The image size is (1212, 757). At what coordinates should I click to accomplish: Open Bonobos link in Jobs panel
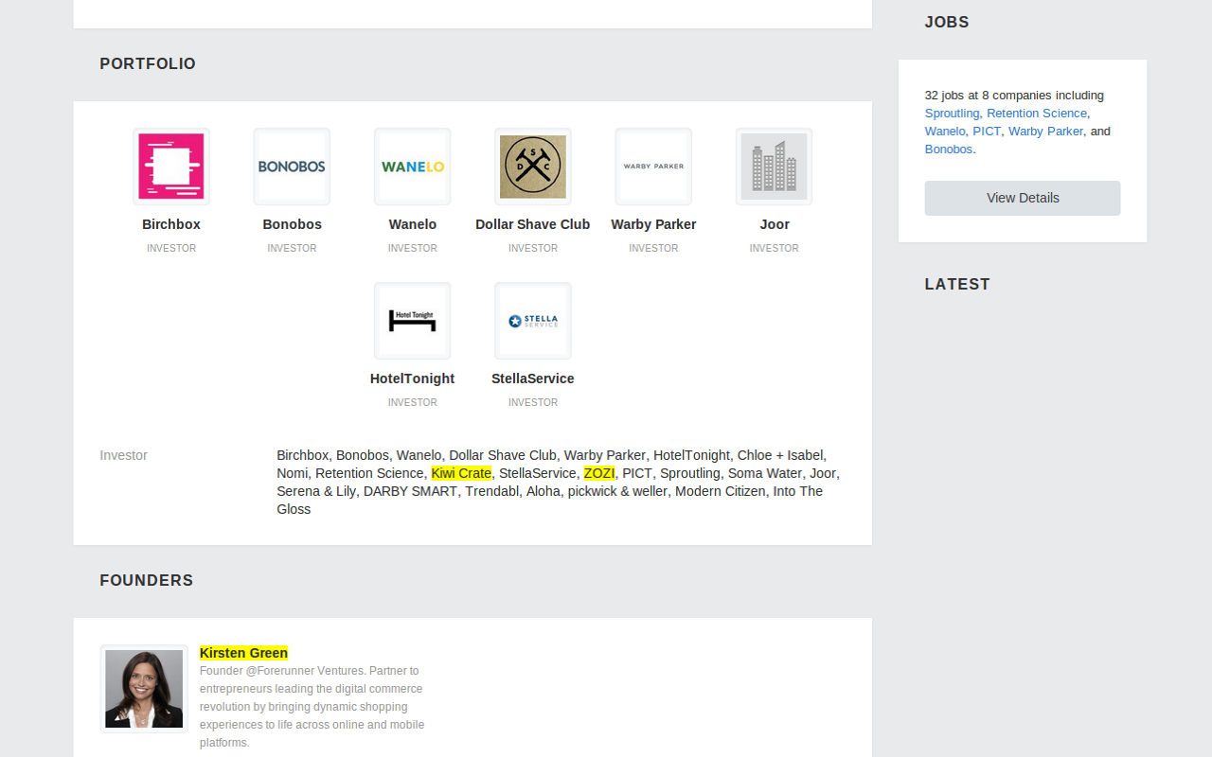pos(949,150)
